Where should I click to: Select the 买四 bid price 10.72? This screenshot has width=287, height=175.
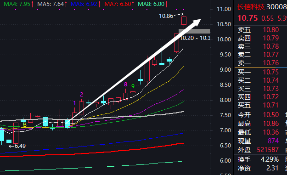point(271,97)
